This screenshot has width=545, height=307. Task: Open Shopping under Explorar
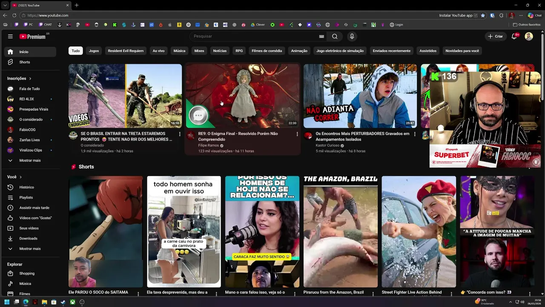tap(30, 273)
